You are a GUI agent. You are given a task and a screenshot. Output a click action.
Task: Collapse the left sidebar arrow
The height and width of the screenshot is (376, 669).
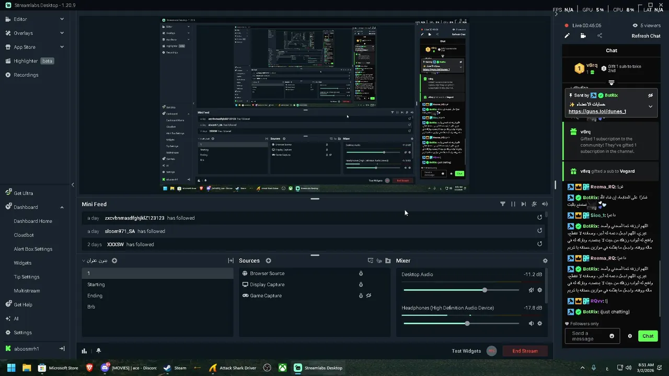pos(73,185)
